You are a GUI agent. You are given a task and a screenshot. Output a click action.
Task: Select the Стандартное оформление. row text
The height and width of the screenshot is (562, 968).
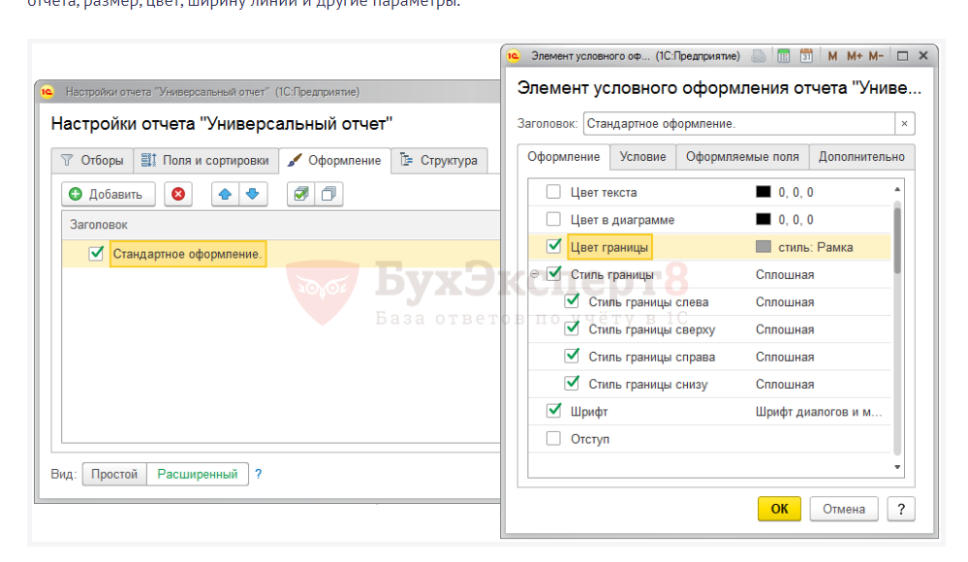click(188, 254)
